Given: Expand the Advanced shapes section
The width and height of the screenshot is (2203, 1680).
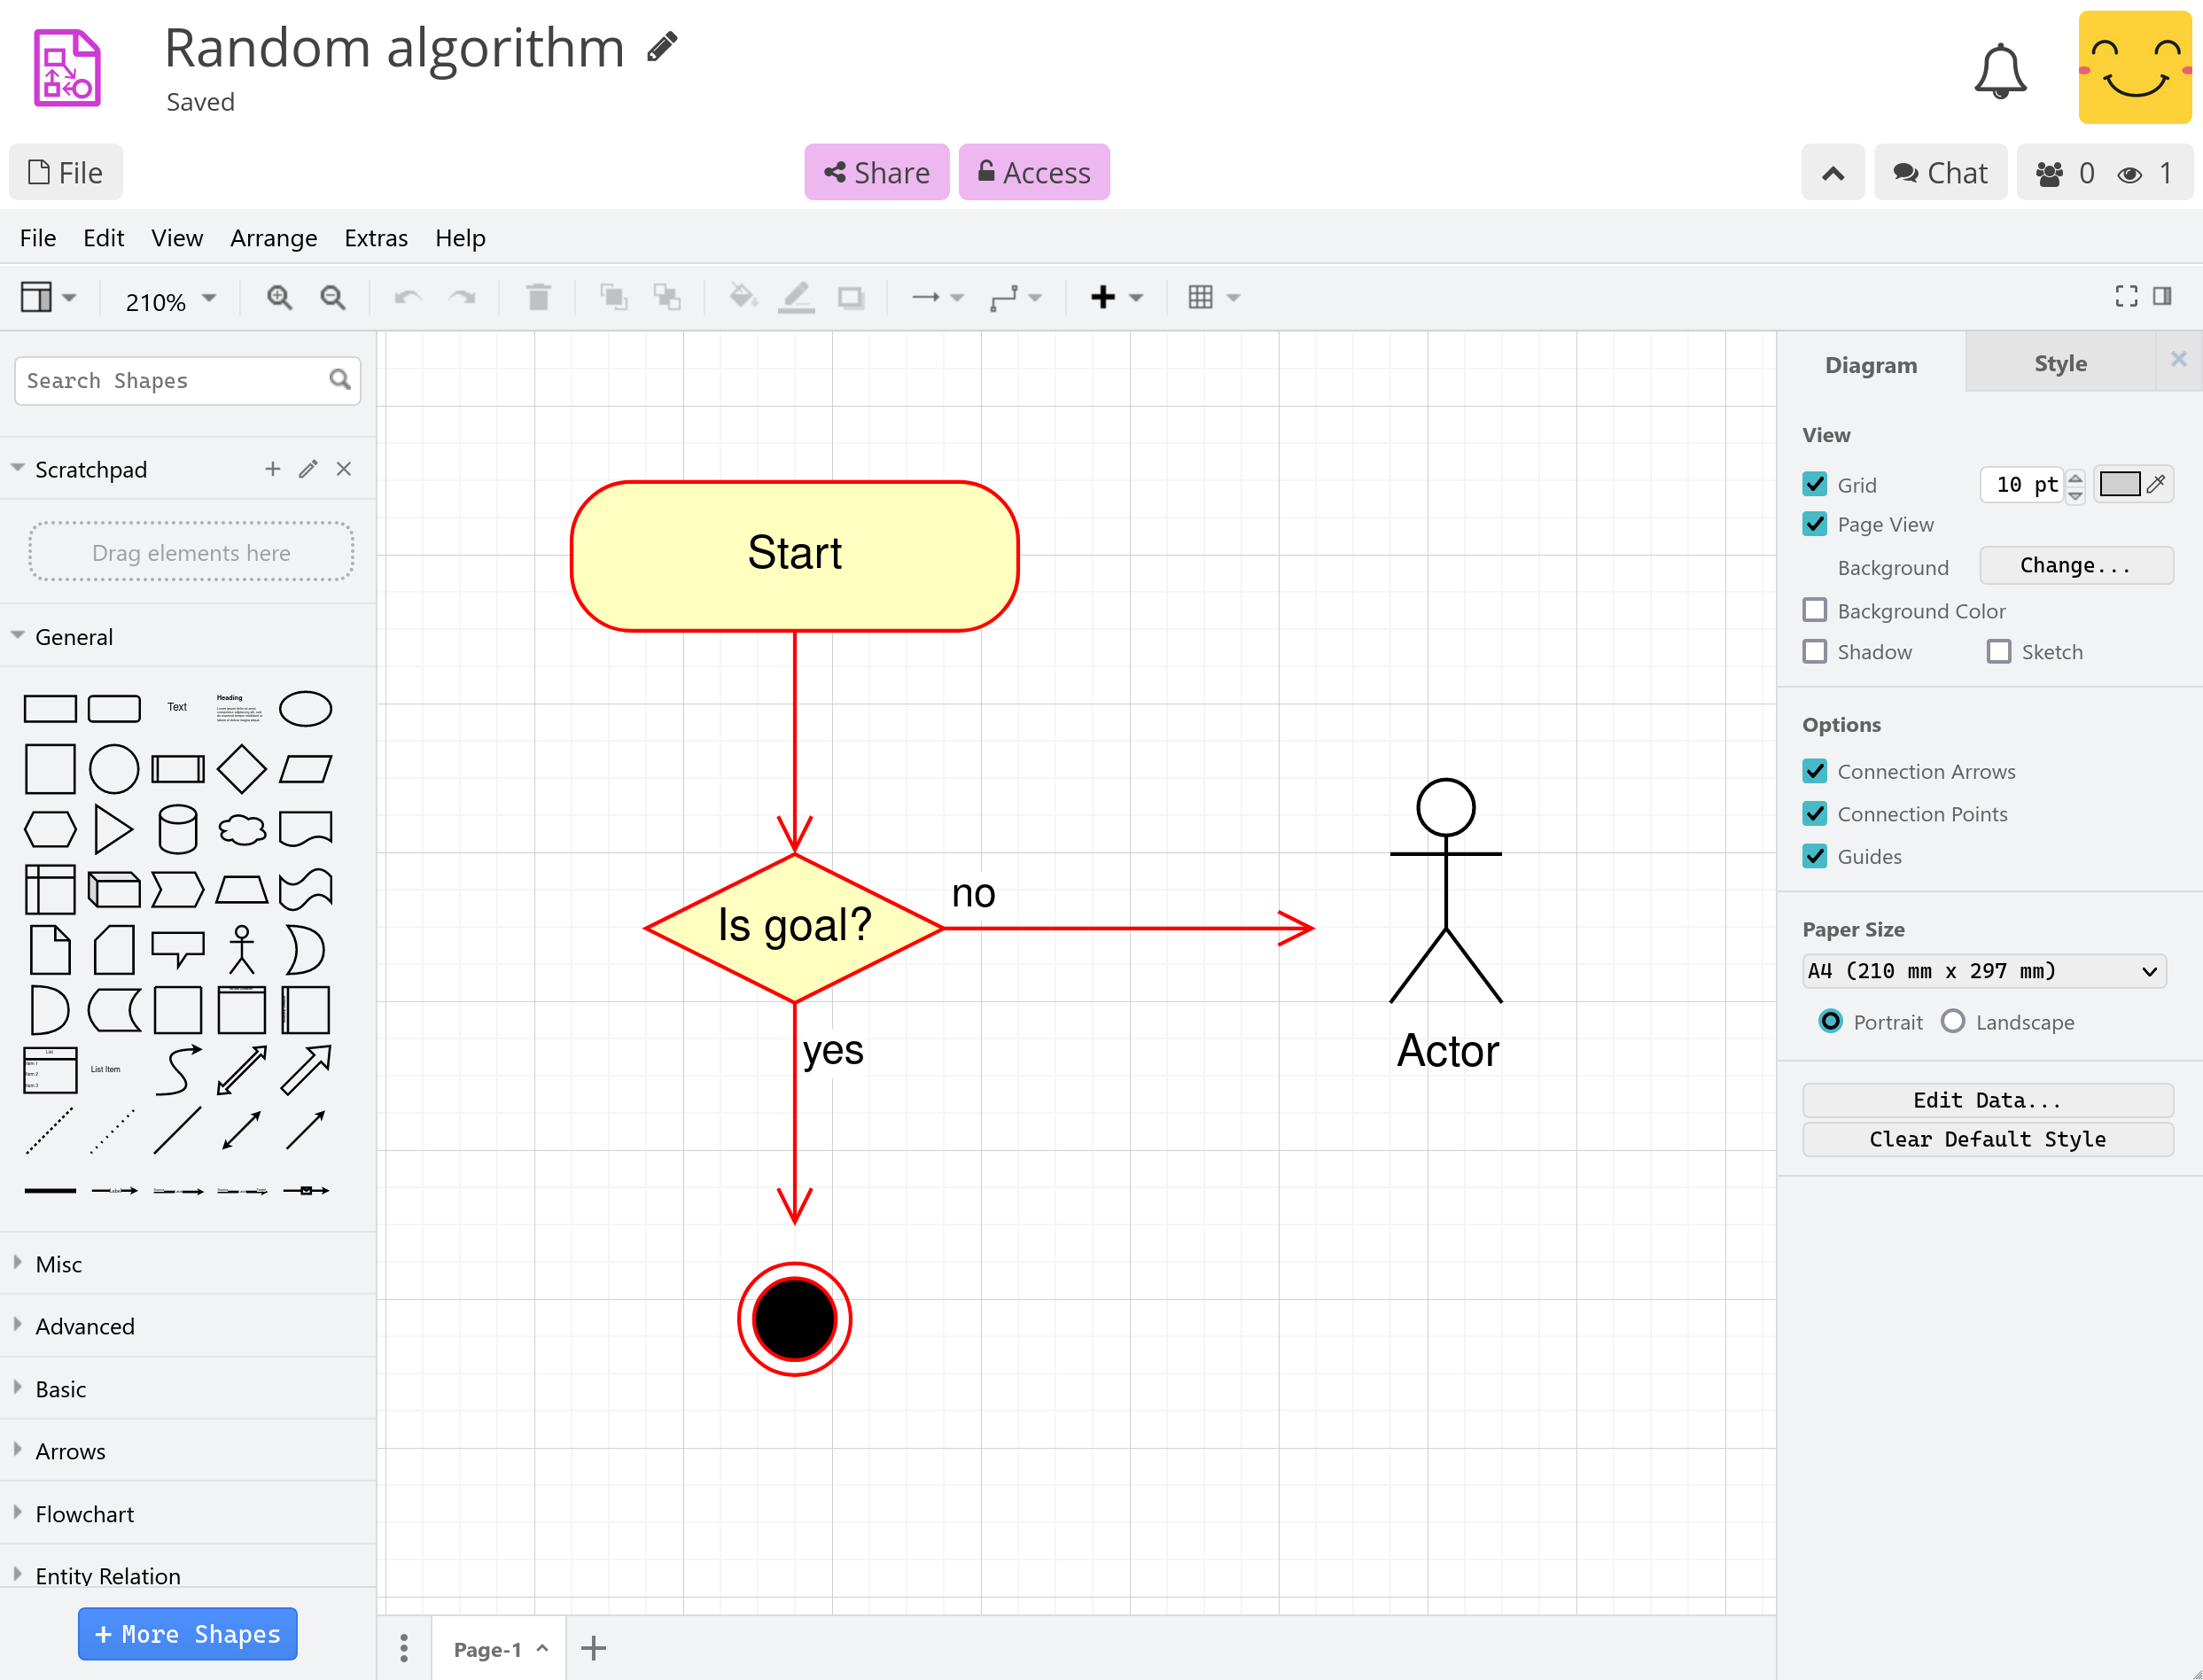Looking at the screenshot, I should click(x=85, y=1326).
